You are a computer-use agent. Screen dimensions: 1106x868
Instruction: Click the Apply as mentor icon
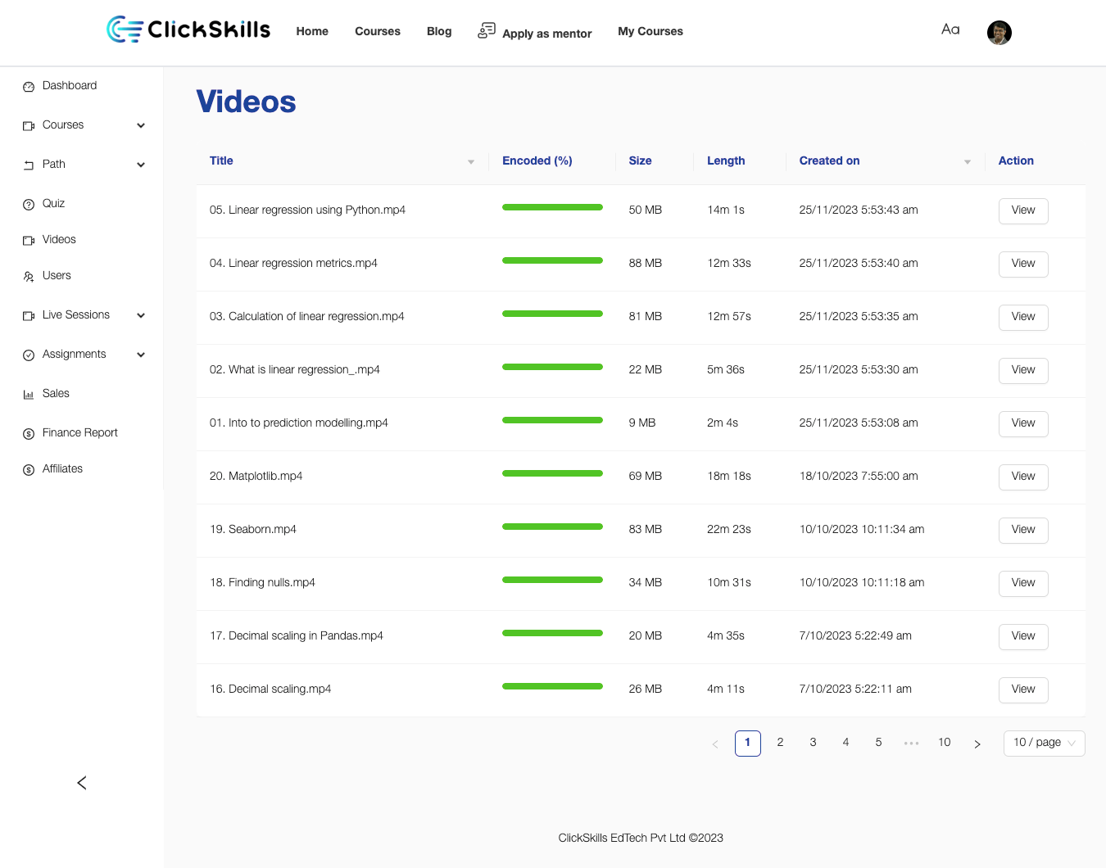487,29
